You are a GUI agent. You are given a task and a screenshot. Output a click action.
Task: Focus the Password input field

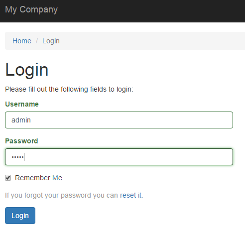(119, 157)
